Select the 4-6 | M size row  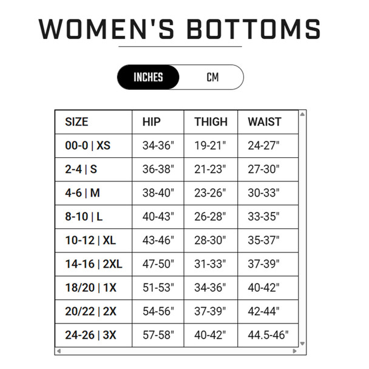pos(83,193)
